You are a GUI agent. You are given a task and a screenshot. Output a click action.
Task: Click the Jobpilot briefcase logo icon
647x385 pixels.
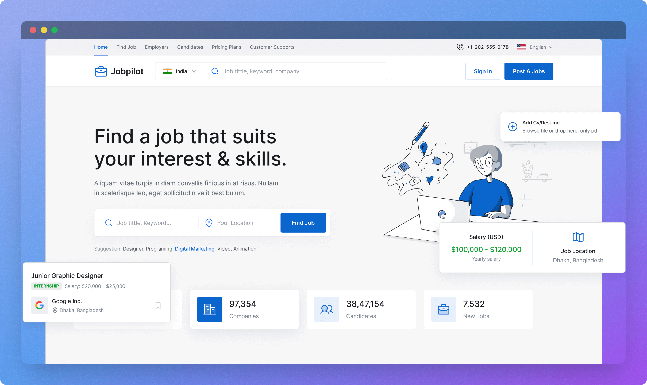click(100, 71)
